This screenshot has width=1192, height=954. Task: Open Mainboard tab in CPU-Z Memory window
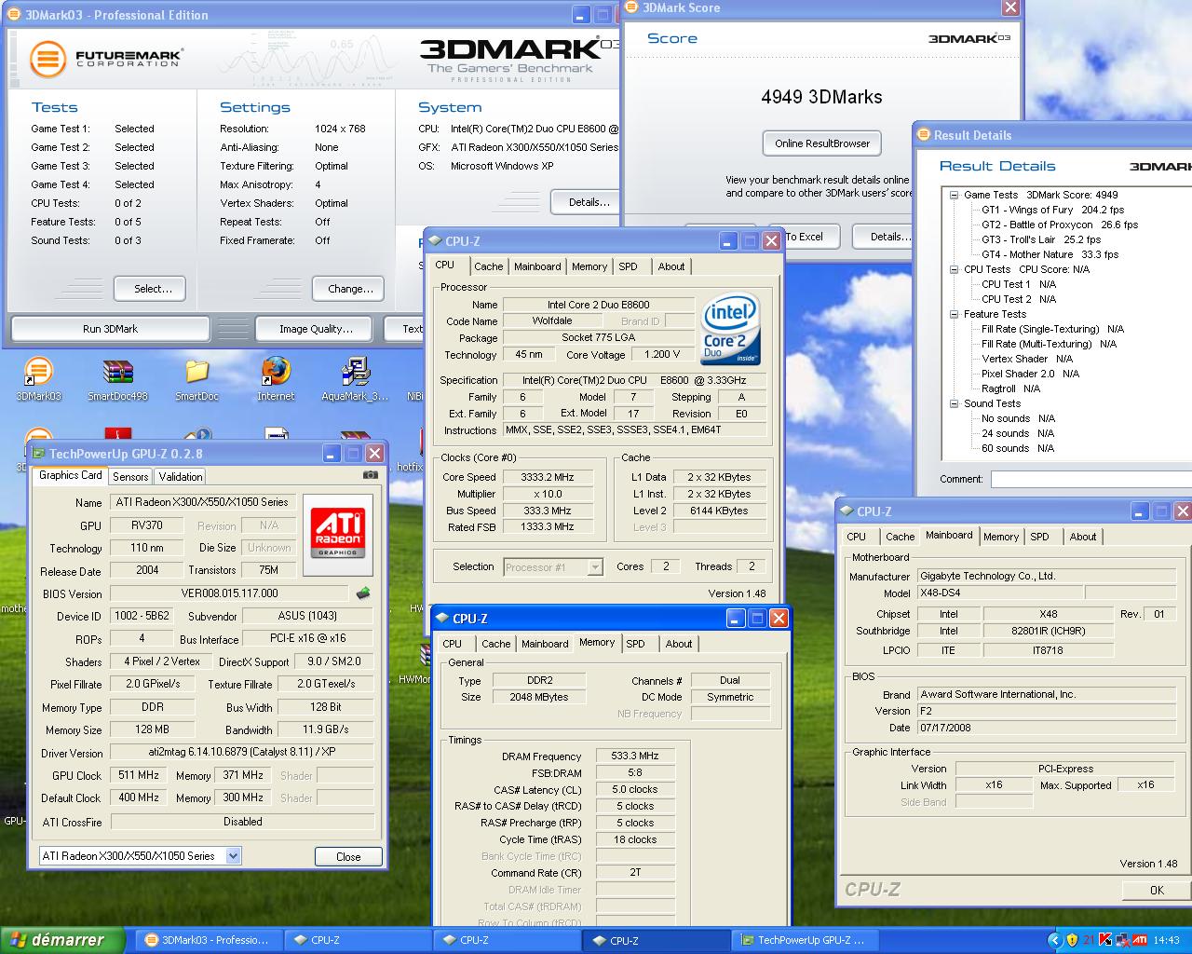pyautogui.click(x=545, y=644)
